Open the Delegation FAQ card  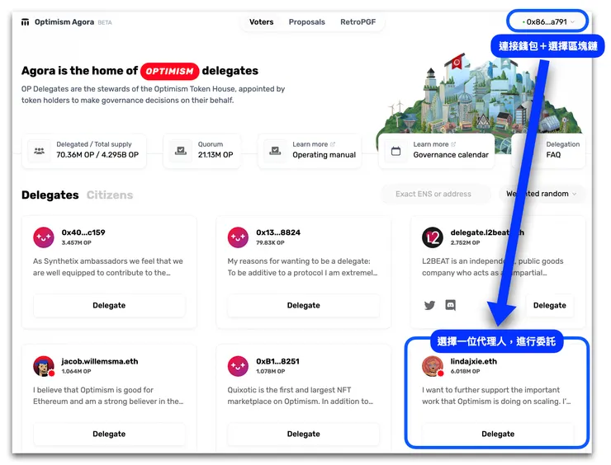coord(549,151)
